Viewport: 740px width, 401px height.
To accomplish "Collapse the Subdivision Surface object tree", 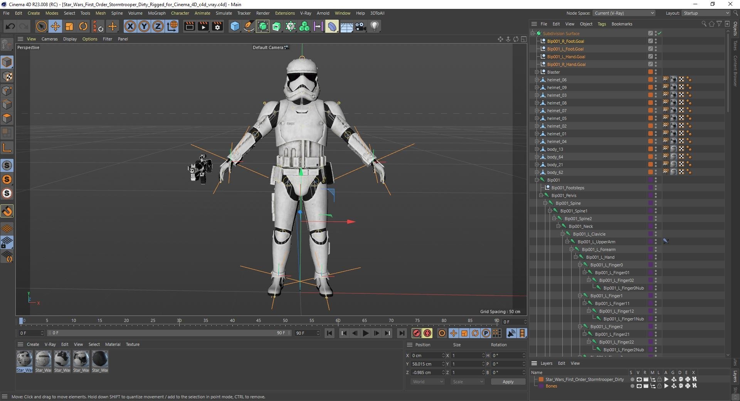I will click(x=533, y=34).
